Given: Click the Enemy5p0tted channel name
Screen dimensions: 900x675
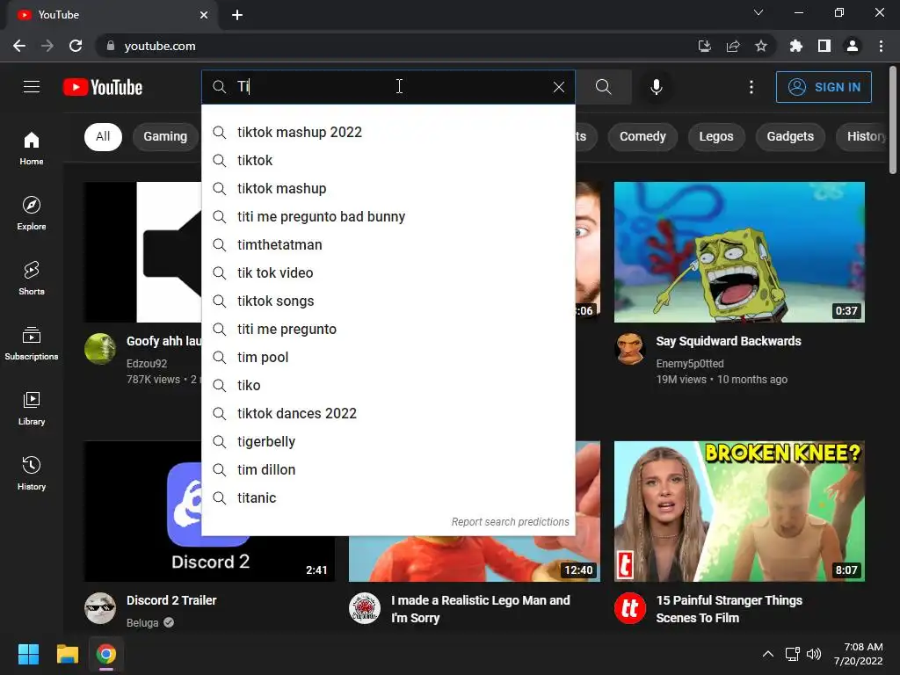Looking at the screenshot, I should (689, 363).
